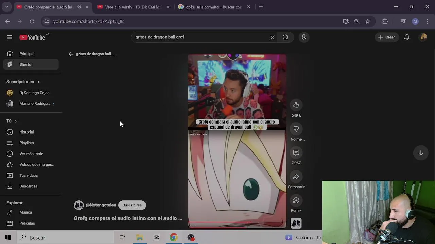
Task: Pause the short by clicking the video
Action: [x=237, y=141]
